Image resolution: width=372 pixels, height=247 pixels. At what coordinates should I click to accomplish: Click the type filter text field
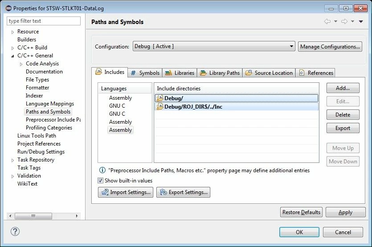pos(44,21)
